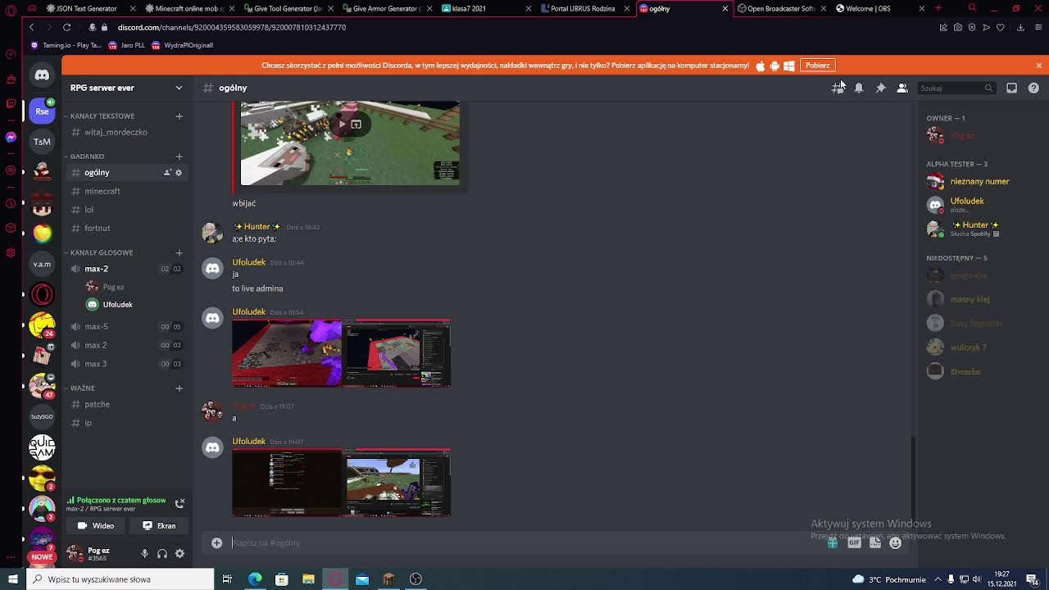Viewport: 1049px width, 590px height.
Task: Open the v.a.m server
Action: click(42, 264)
